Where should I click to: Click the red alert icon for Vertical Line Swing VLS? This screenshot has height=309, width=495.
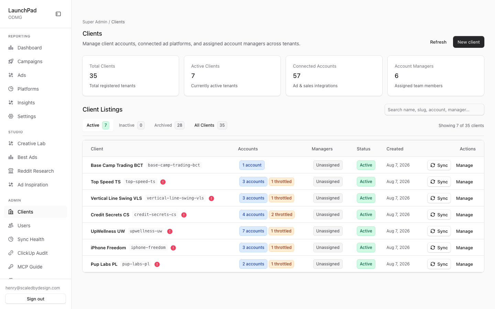click(211, 198)
